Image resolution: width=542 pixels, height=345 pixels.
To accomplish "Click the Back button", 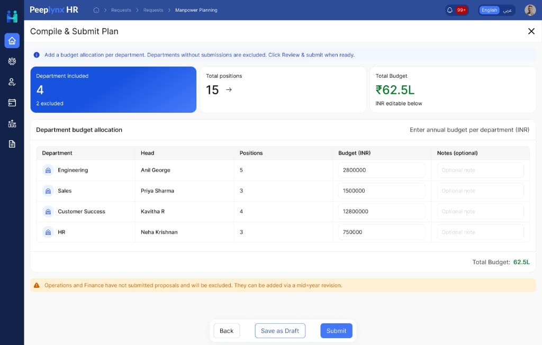I will pos(227,331).
